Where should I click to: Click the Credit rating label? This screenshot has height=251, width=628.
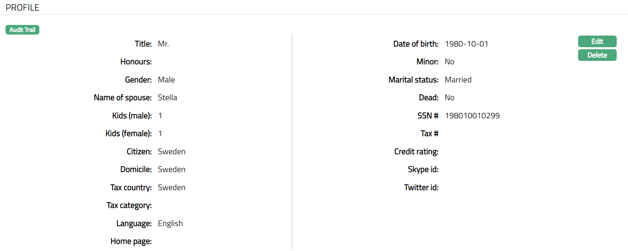point(416,151)
